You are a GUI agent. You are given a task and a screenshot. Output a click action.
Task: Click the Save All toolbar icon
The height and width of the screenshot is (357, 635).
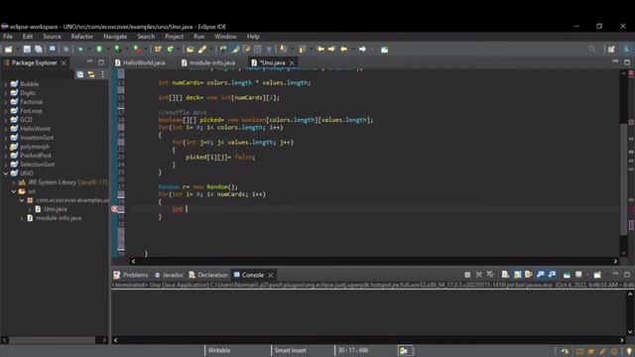(38, 49)
